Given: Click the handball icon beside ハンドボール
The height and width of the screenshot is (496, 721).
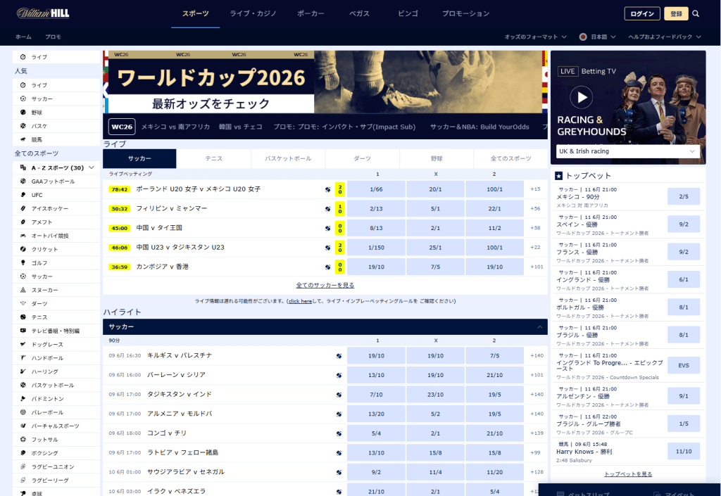Looking at the screenshot, I should tap(23, 358).
